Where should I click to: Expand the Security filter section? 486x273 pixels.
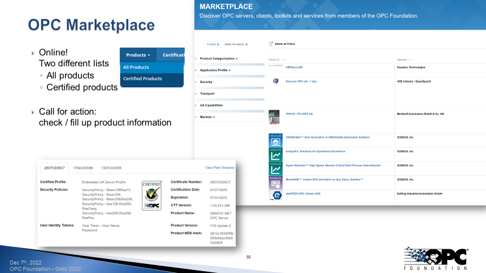point(206,82)
